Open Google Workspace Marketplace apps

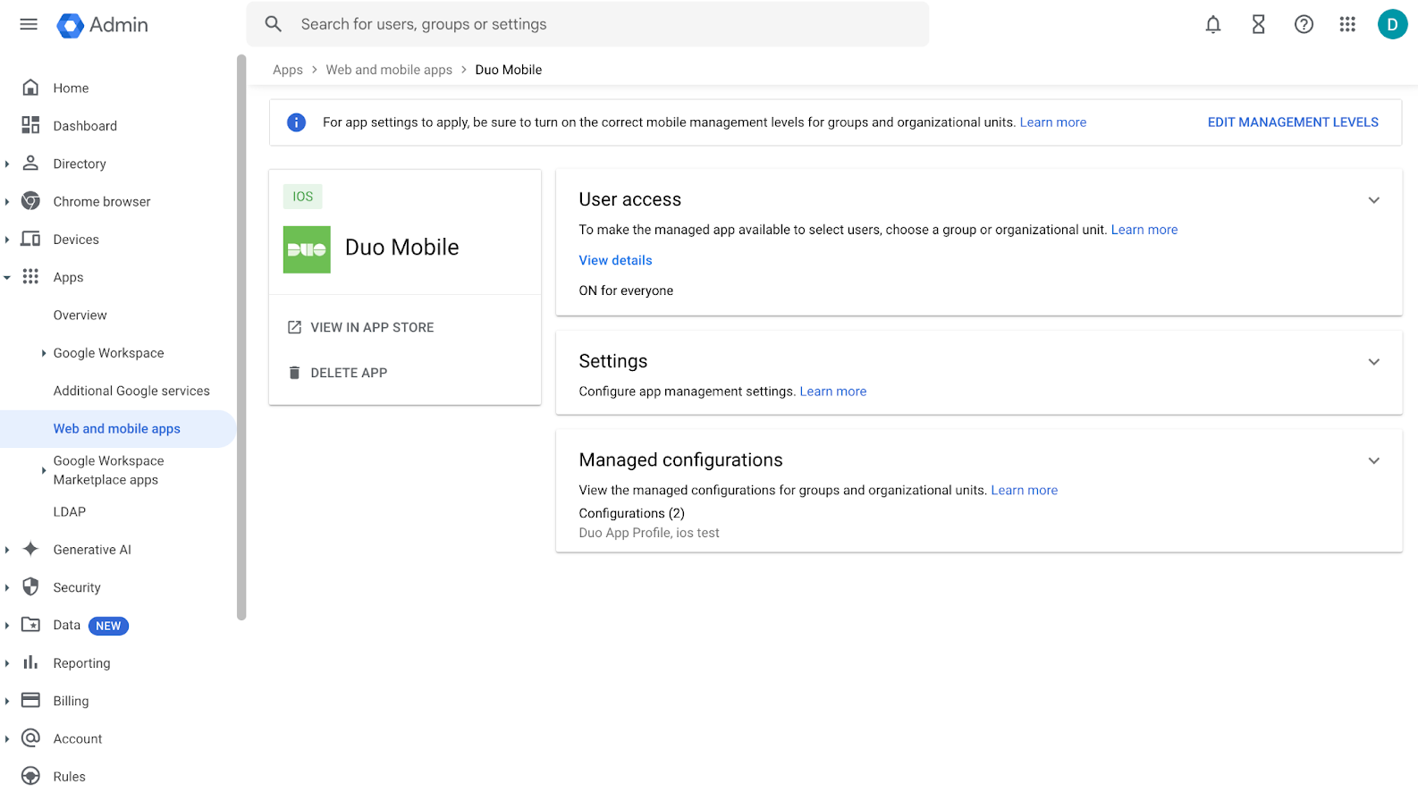click(x=108, y=470)
